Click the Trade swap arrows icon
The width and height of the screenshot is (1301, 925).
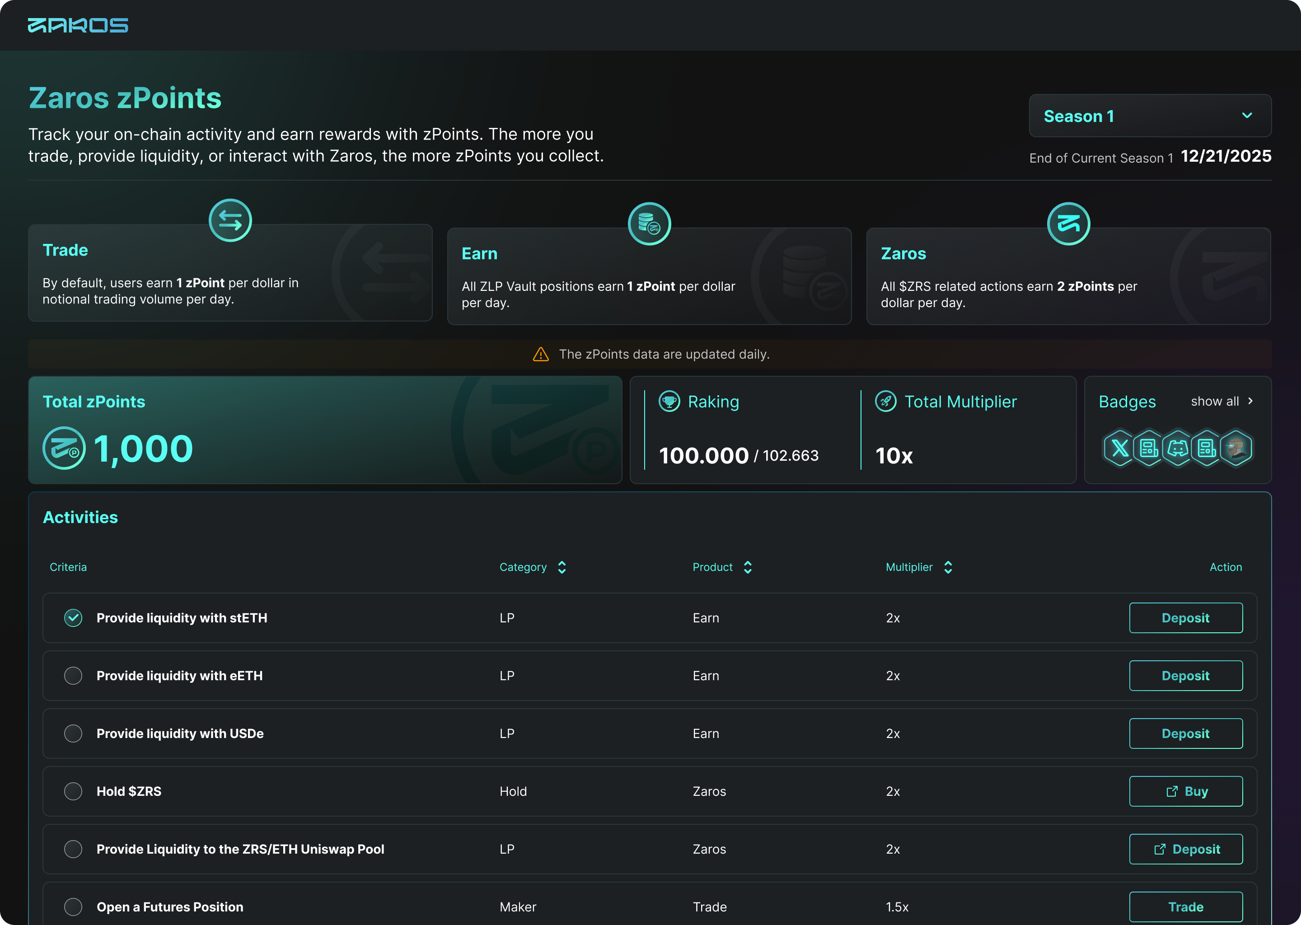pyautogui.click(x=230, y=220)
